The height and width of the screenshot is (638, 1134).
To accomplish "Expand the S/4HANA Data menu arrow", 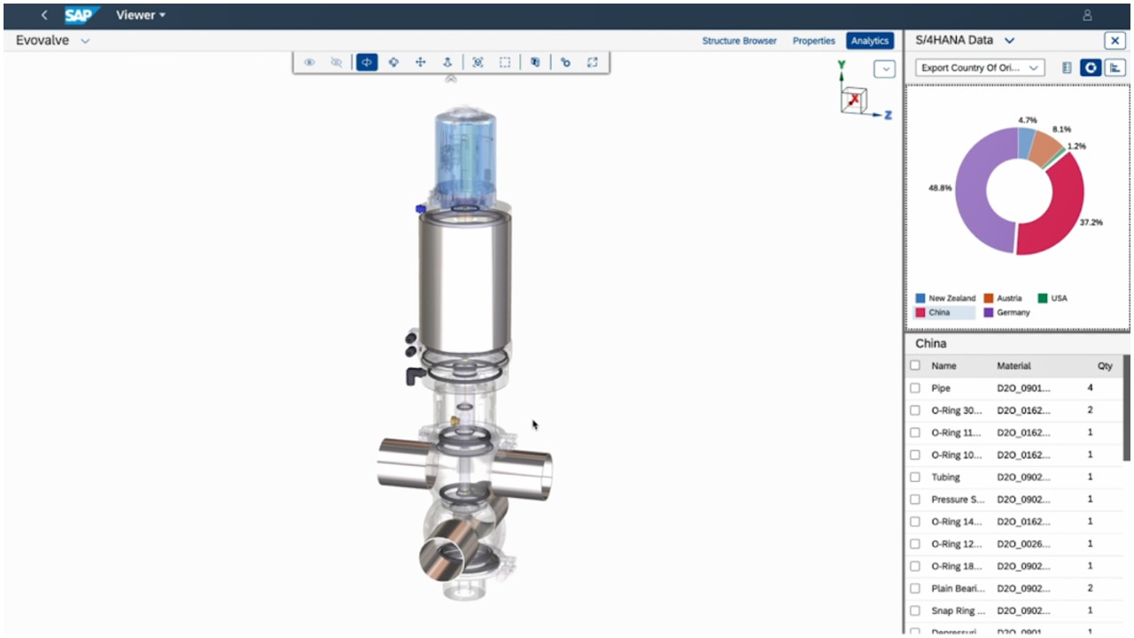I will [x=1009, y=41].
